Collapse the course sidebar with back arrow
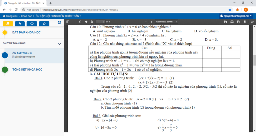The width and height of the screenshot is (256, 136). point(59,22)
